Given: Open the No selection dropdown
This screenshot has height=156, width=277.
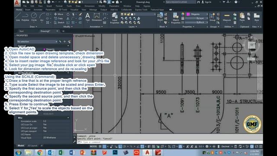Looking at the screenshot, I should tap(37, 42).
